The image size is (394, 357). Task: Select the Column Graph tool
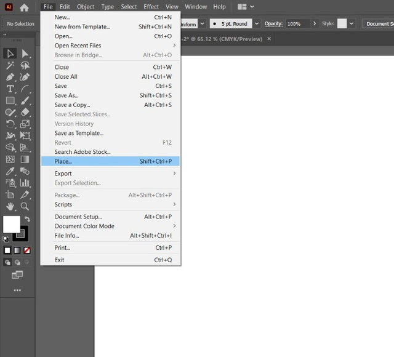25,183
